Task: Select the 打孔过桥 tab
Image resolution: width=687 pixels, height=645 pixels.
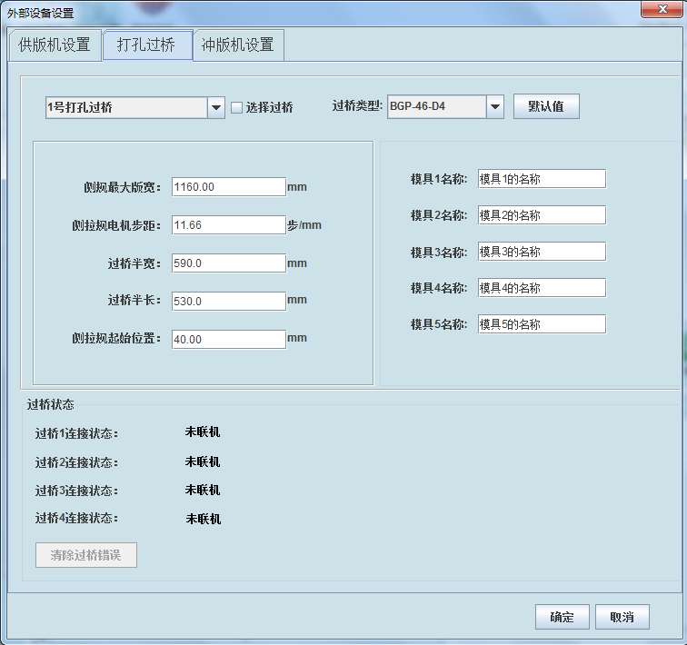Action: (146, 45)
